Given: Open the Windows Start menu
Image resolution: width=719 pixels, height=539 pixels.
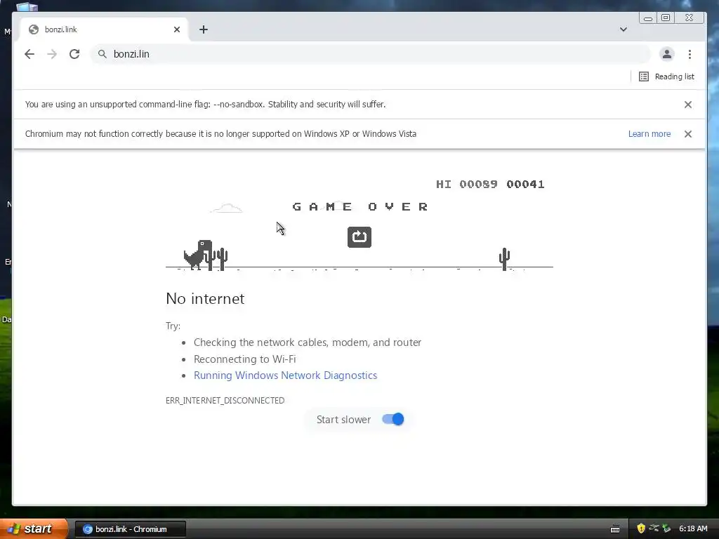Looking at the screenshot, I should (x=33, y=529).
